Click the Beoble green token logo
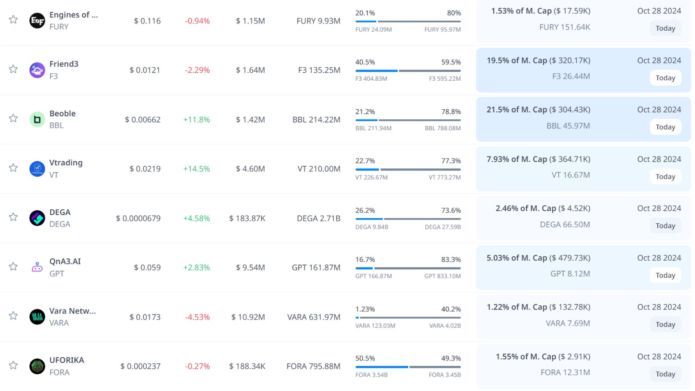The height and width of the screenshot is (391, 695). click(x=37, y=119)
